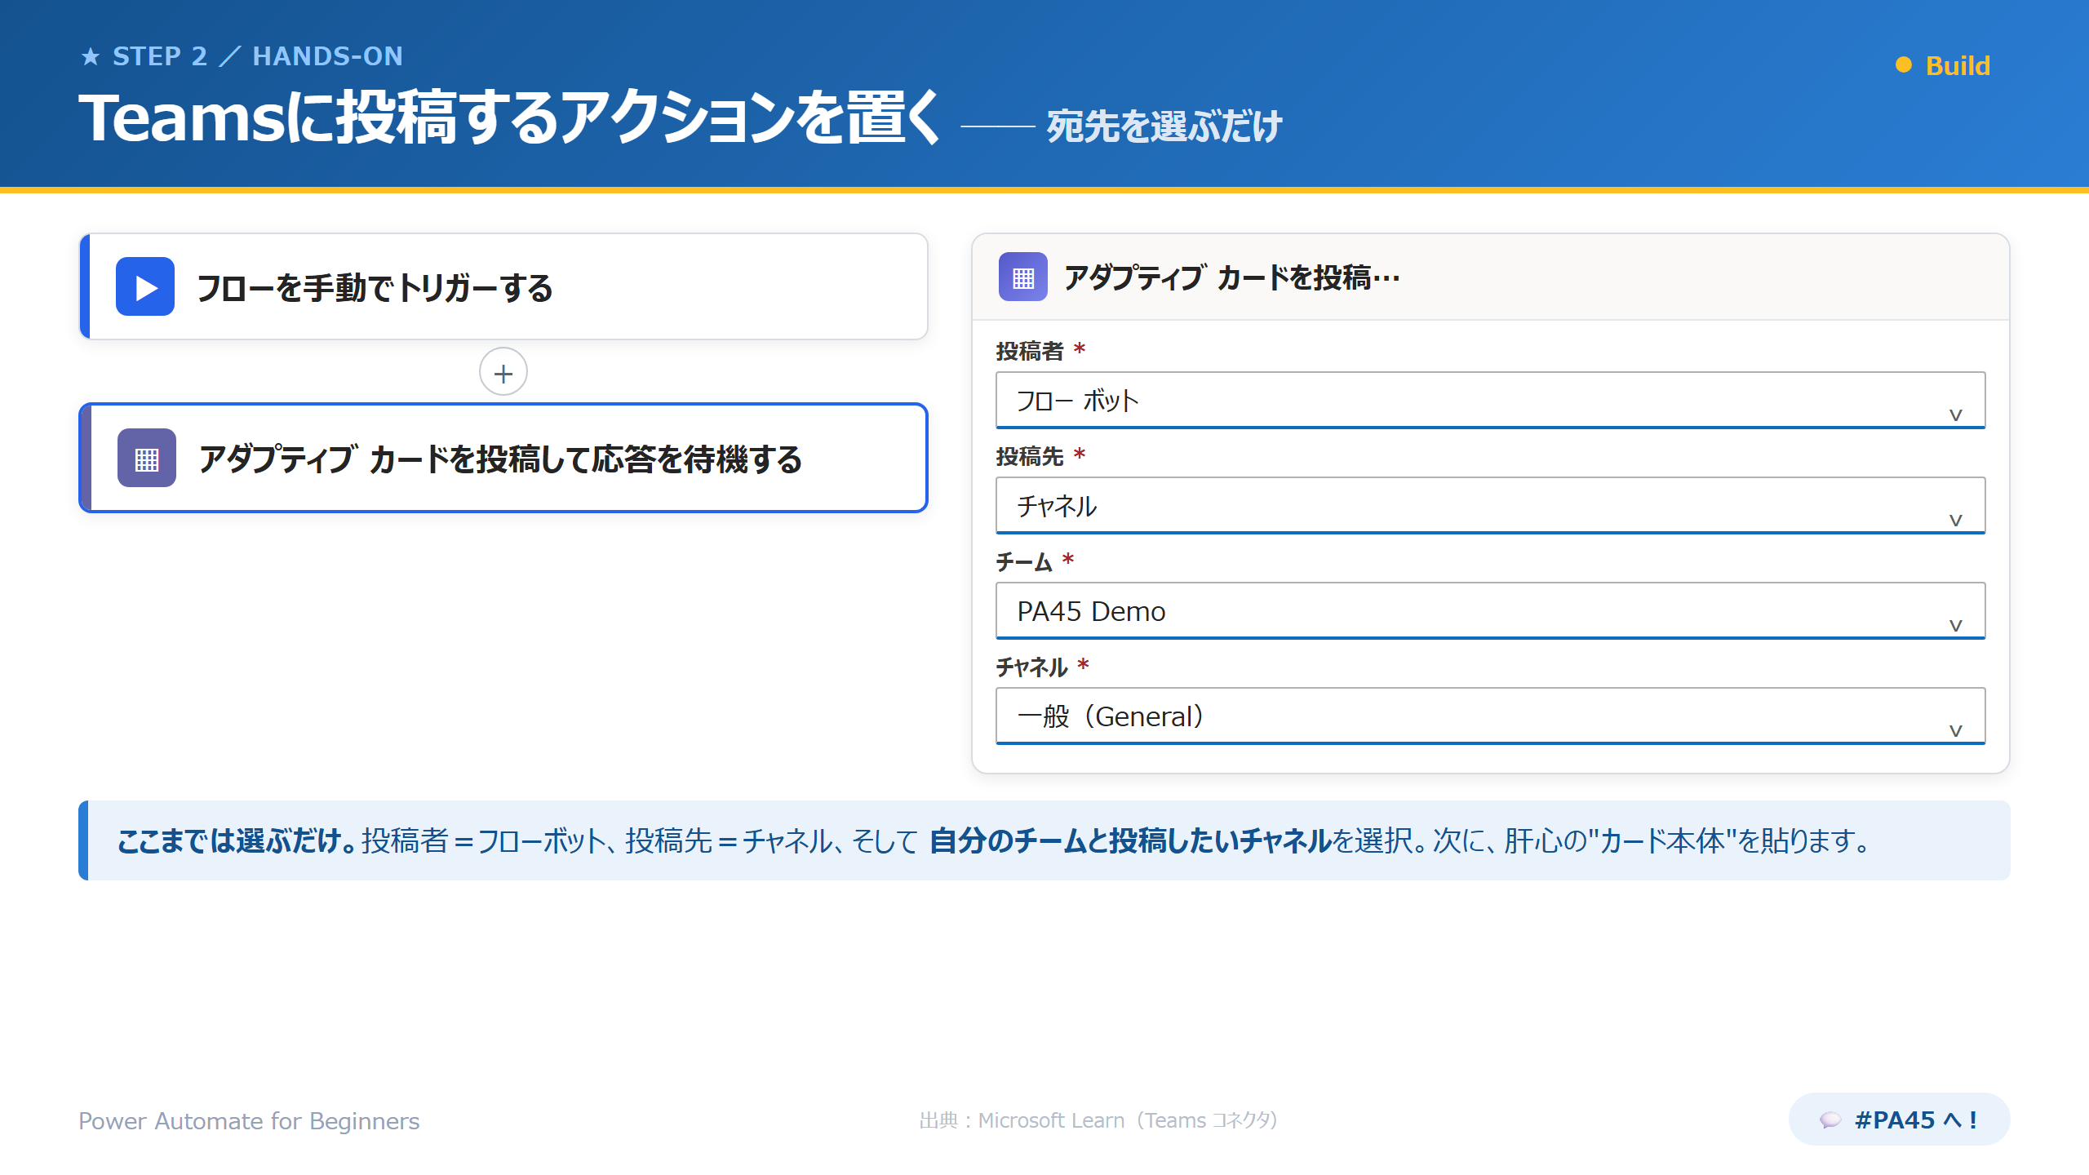Click the 投稿先 field label

pos(1030,456)
